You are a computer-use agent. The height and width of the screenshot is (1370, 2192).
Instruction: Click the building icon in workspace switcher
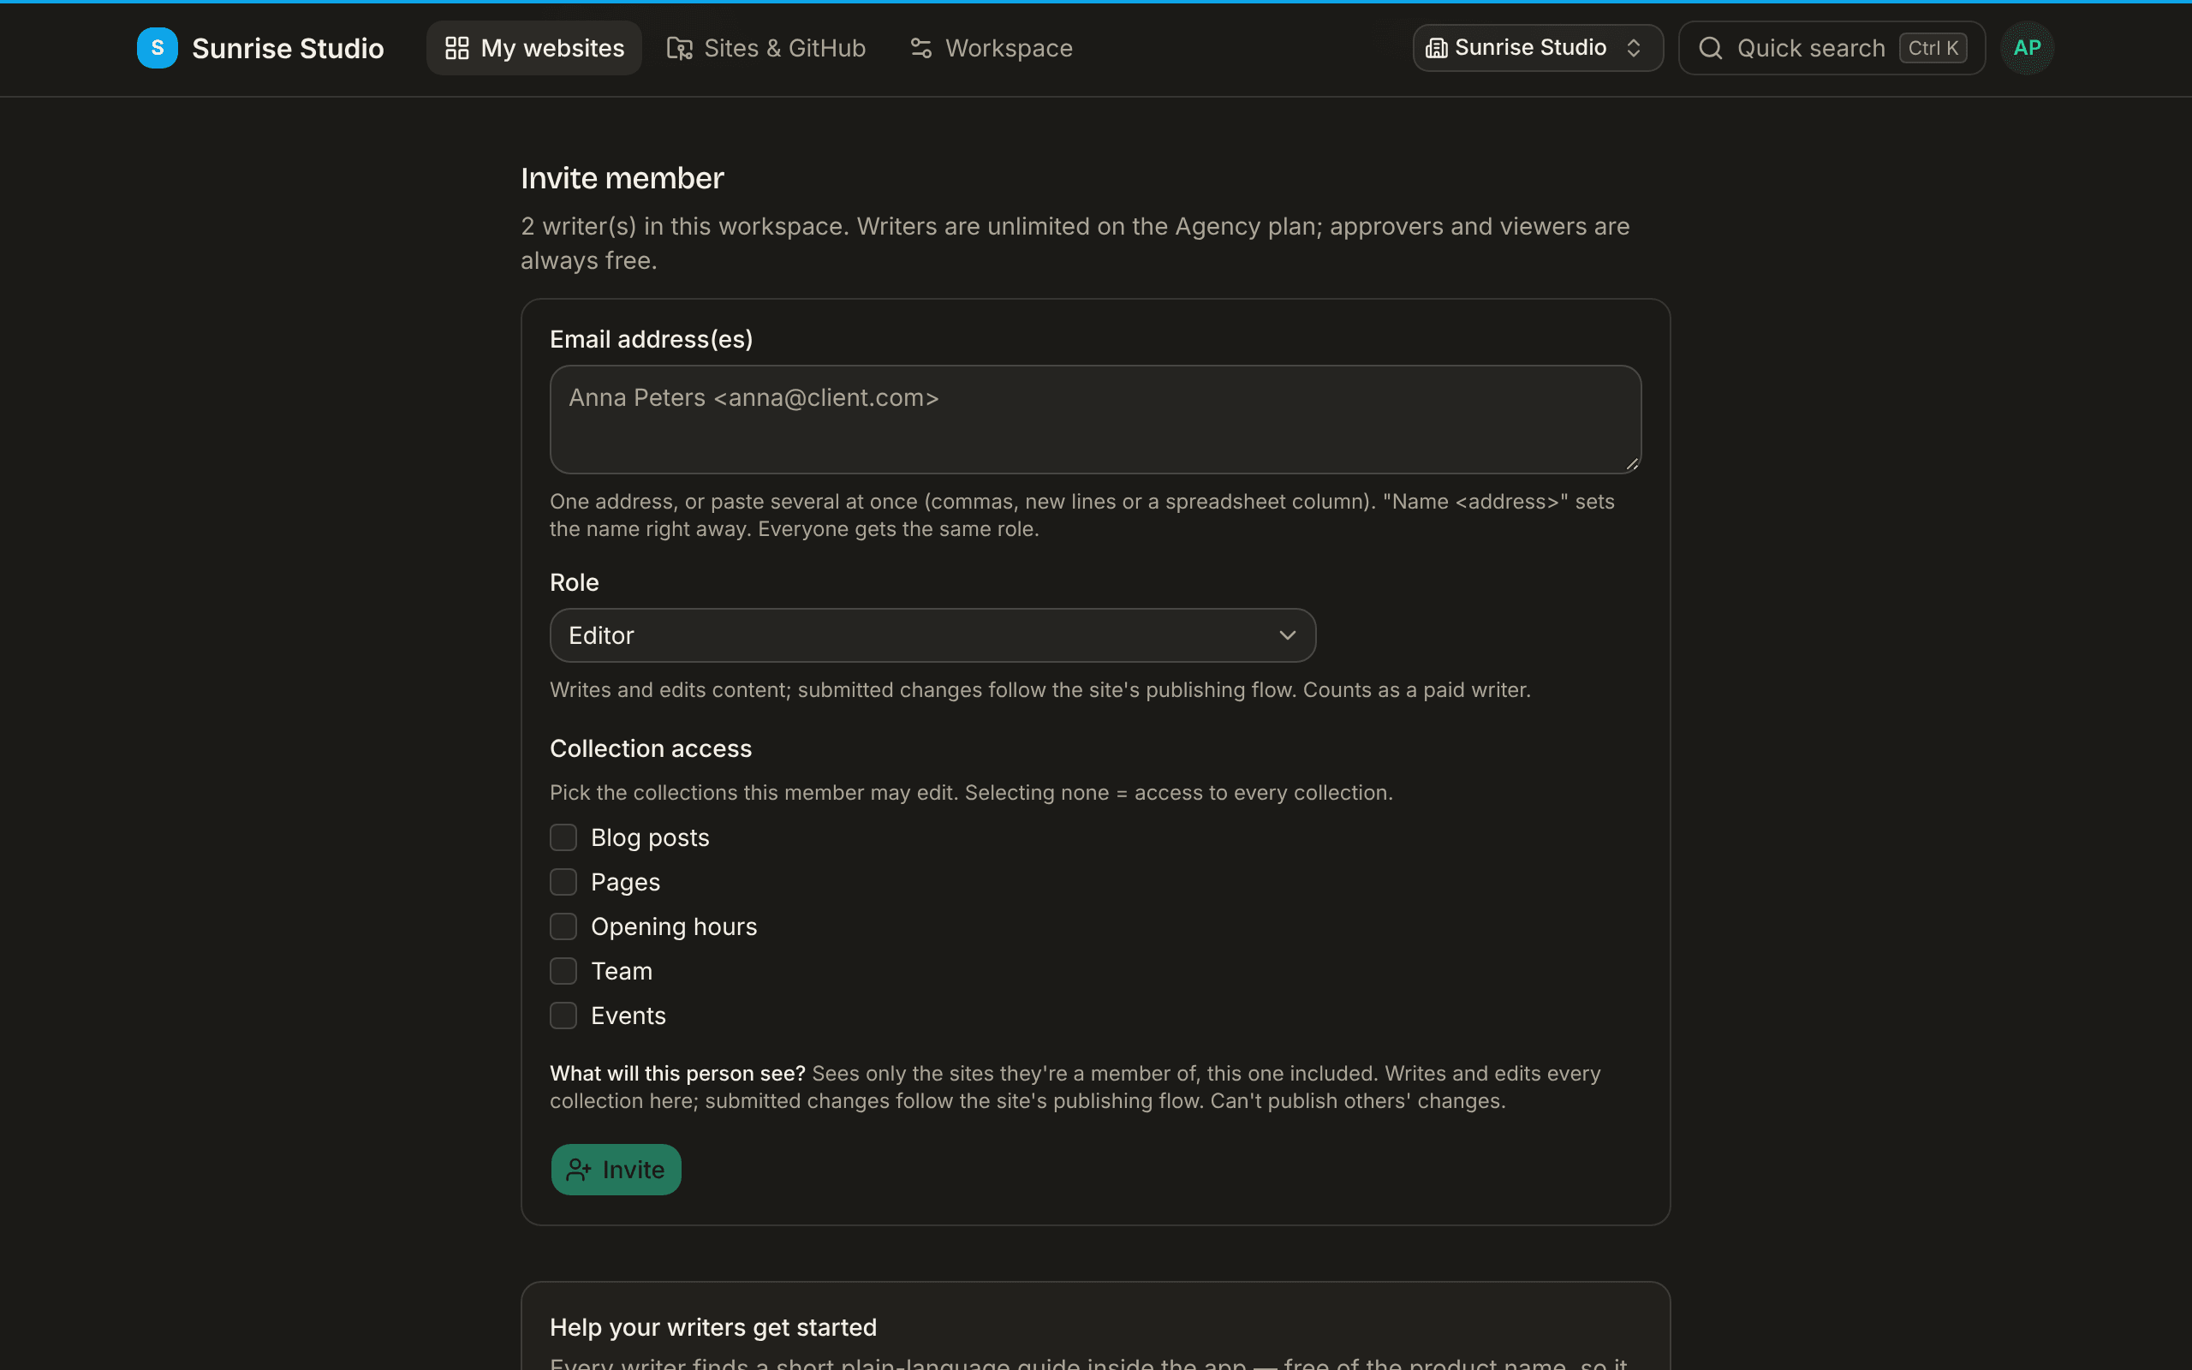1437,48
